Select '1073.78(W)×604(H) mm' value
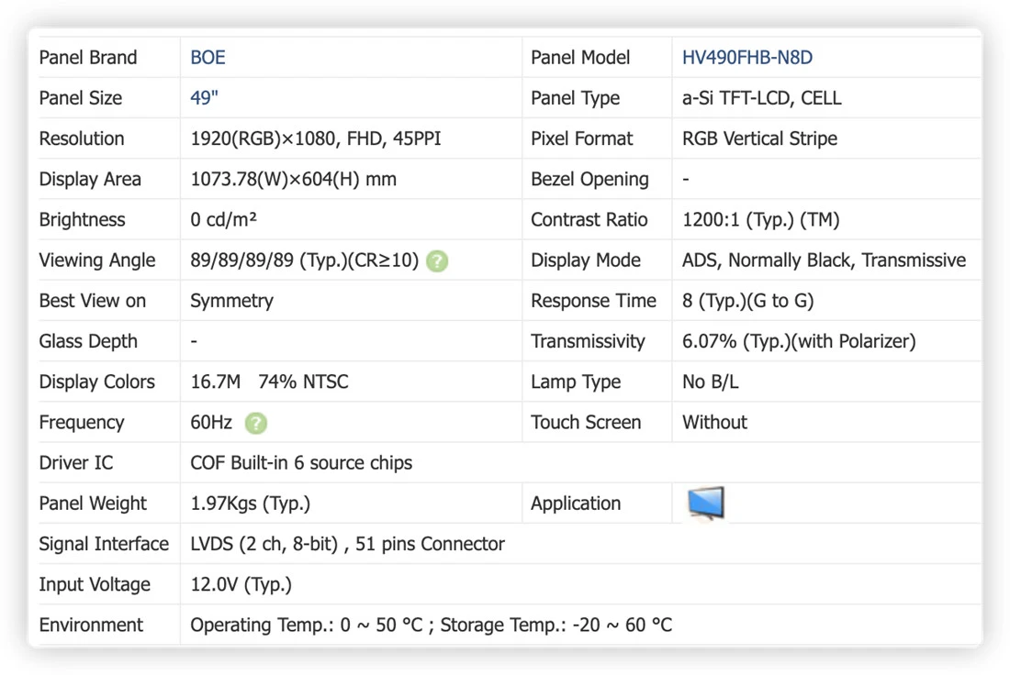The width and height of the screenshot is (1010, 675). [293, 179]
